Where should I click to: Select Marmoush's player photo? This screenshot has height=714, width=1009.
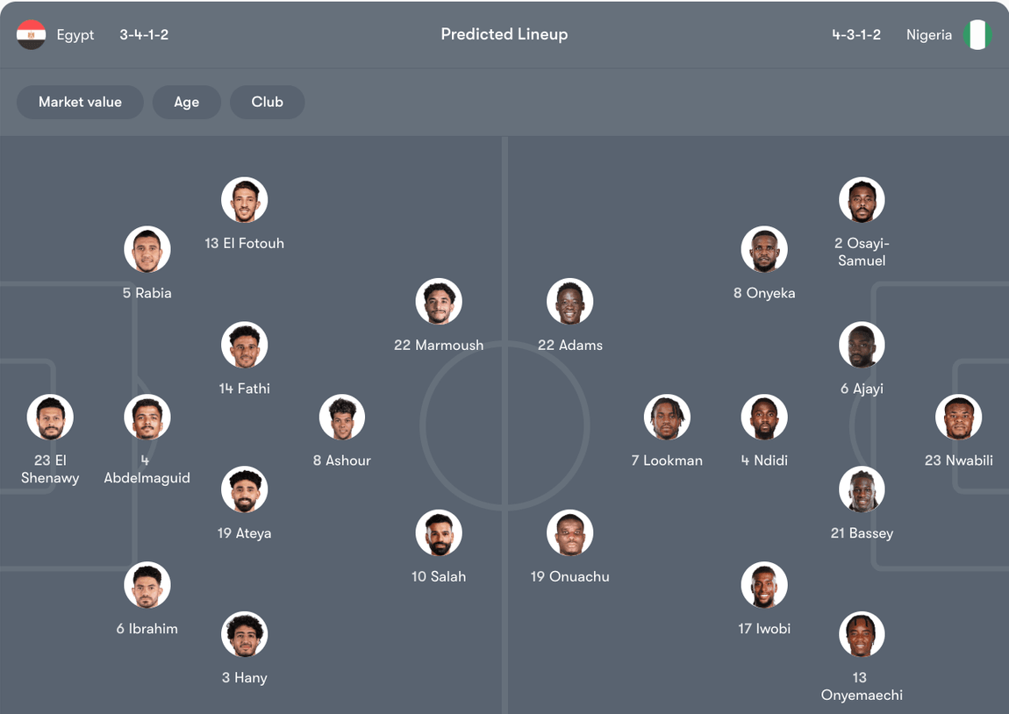pyautogui.click(x=439, y=302)
